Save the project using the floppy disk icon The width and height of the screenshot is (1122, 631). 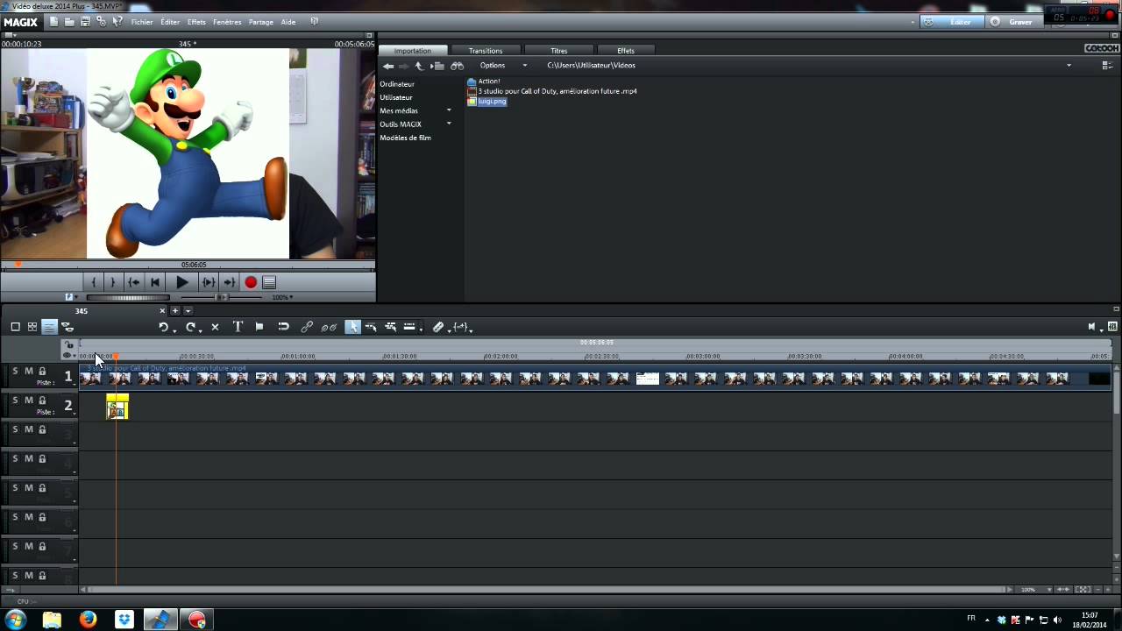coord(85,22)
